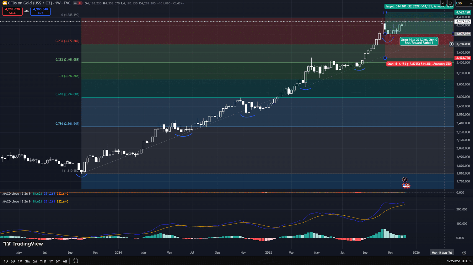This screenshot has height=265, width=473.
Task: Click the CFDs on Gold symbol title
Action: [39, 3]
